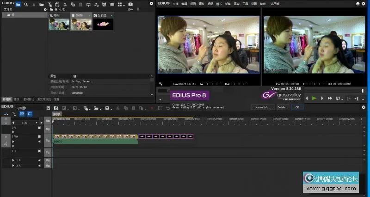The width and height of the screenshot is (370, 197).
Task: Expand the 1 A audio track
Action: pos(14,160)
